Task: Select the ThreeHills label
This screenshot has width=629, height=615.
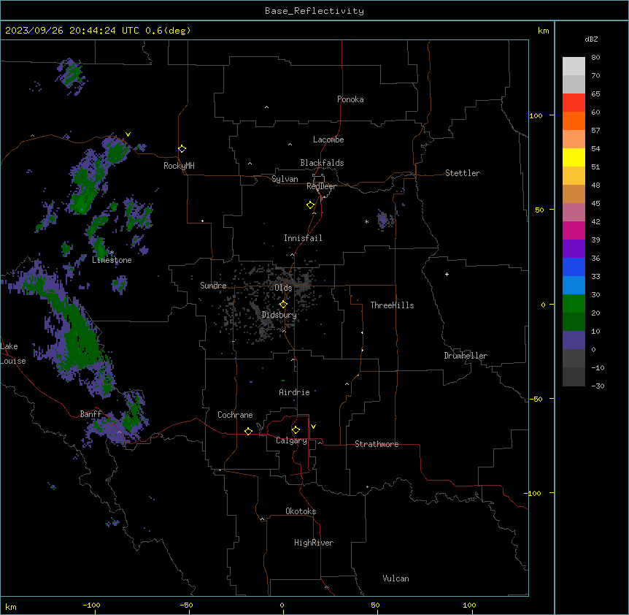Action: click(x=392, y=305)
